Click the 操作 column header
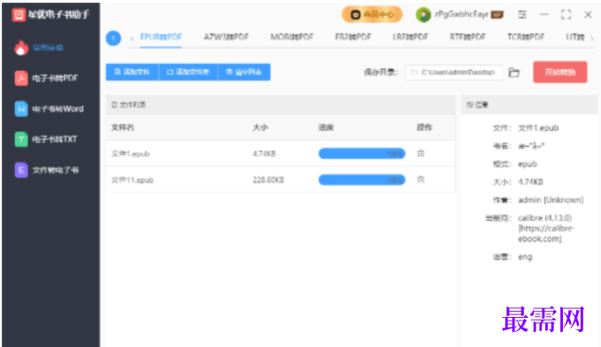This screenshot has height=347, width=601. 424,128
